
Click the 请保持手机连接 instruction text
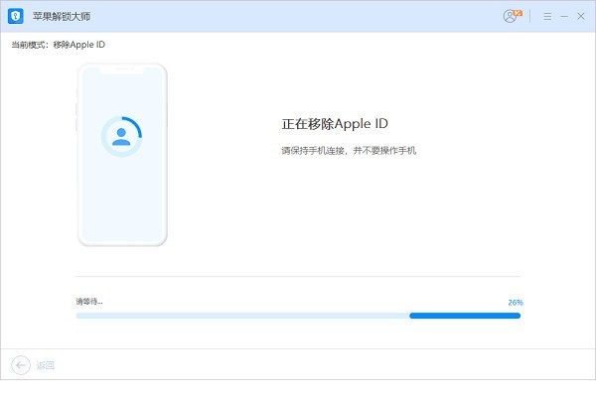coord(349,151)
